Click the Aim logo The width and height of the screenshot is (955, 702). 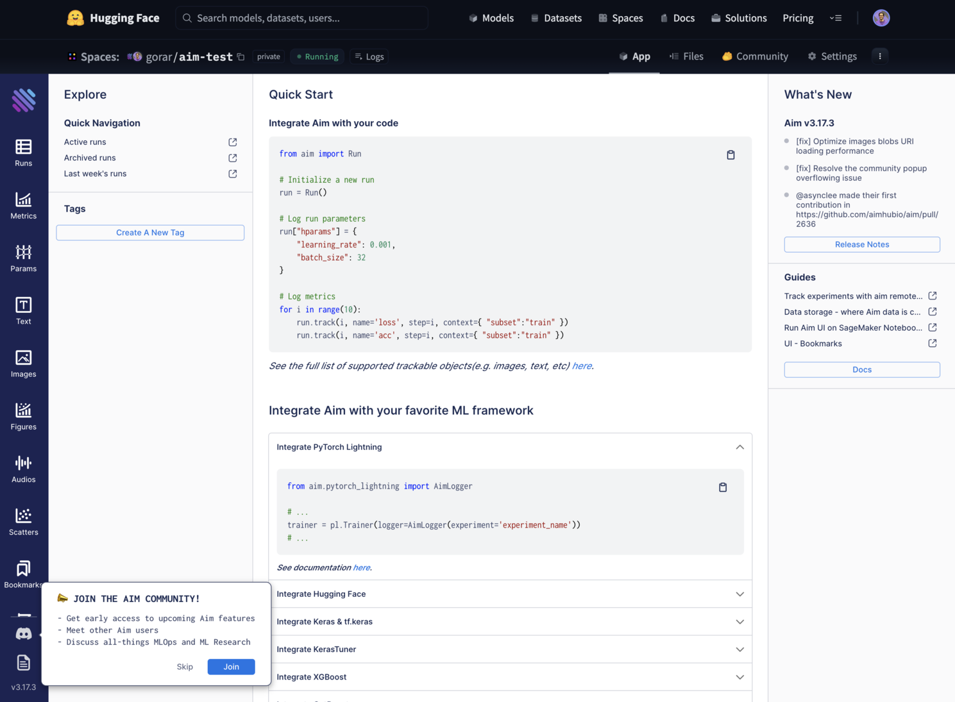(x=24, y=100)
